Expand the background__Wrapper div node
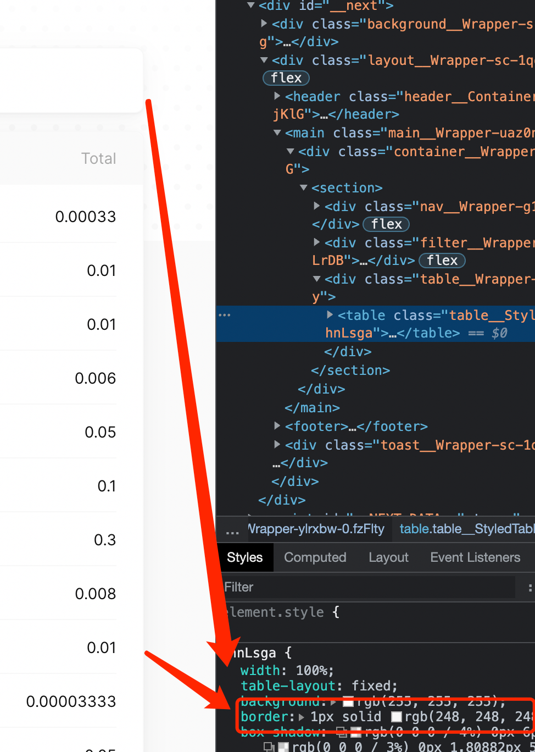 [x=264, y=24]
